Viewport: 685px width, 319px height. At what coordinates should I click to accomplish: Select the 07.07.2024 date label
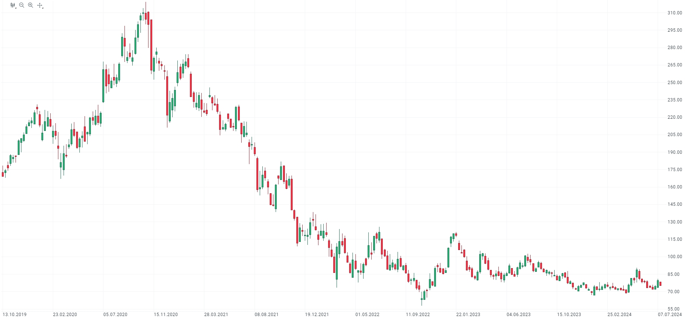pos(670,315)
